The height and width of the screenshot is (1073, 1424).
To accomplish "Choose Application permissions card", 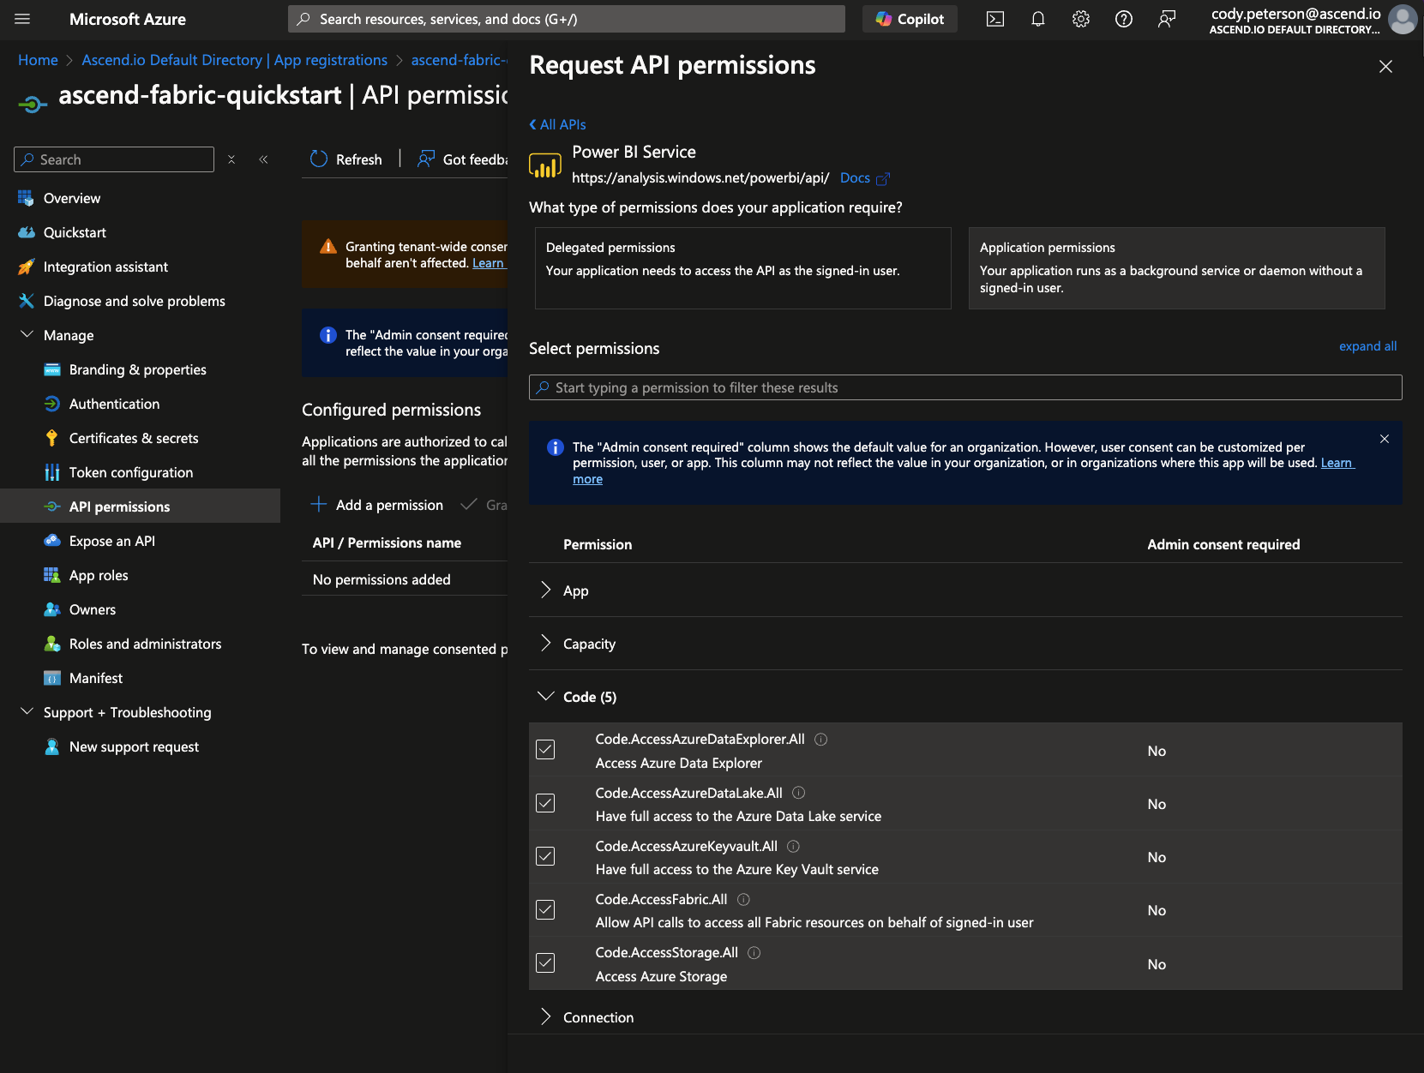I will [x=1176, y=268].
